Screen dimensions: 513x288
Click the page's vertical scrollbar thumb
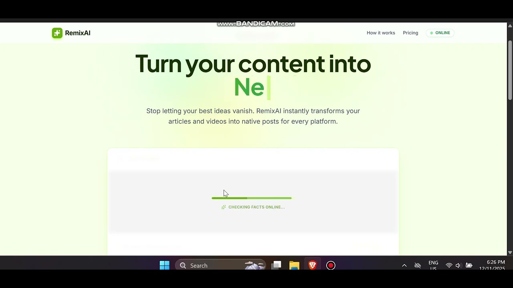pos(510,70)
